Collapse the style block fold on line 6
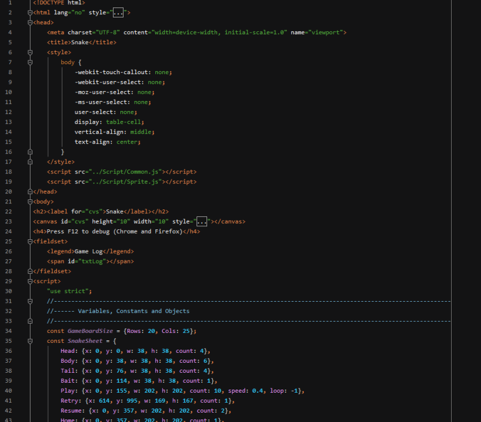481x422 pixels. coord(30,52)
